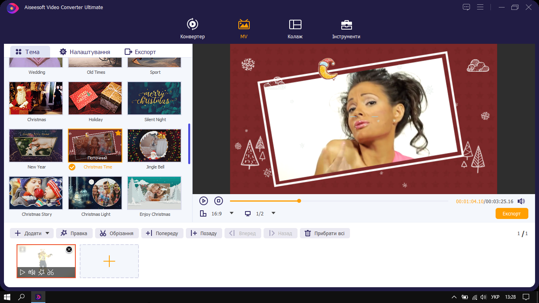
Task: Select the video clip thumbnail in timeline
Action: click(x=46, y=261)
